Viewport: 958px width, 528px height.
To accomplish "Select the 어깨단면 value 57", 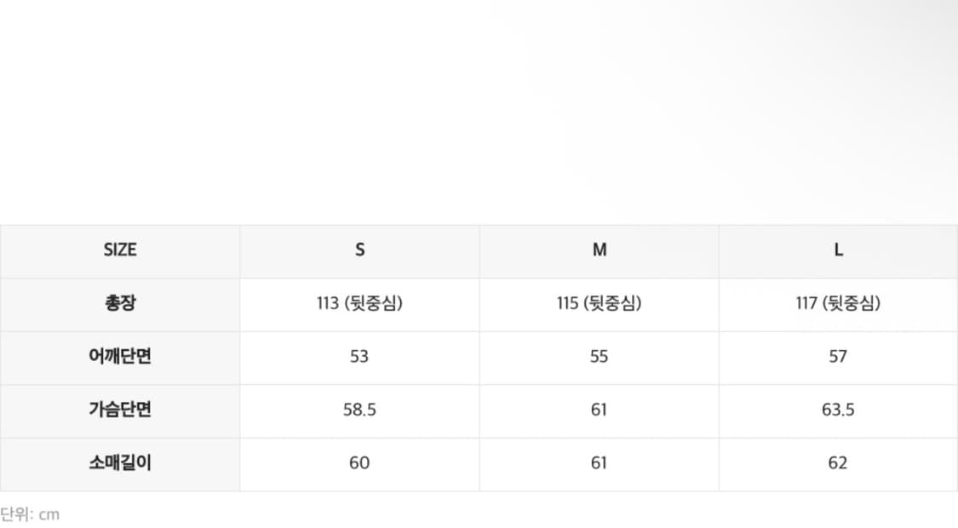I will coord(839,356).
